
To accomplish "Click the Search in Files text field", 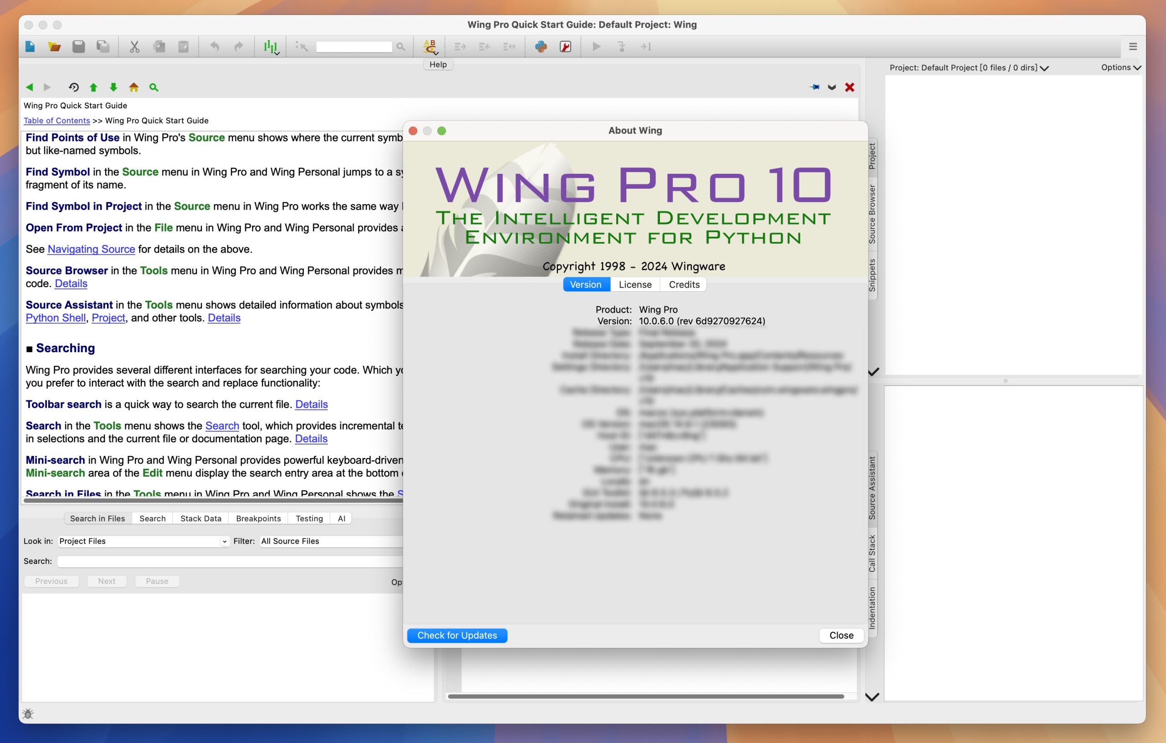I will coord(230,561).
